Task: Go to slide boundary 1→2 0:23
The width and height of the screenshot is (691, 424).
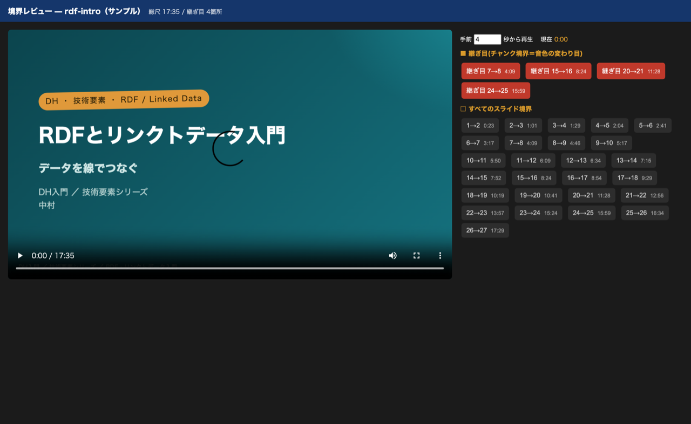Action: [480, 126]
